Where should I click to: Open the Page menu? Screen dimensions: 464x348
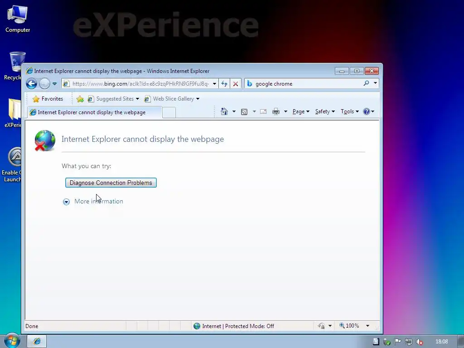pyautogui.click(x=301, y=111)
